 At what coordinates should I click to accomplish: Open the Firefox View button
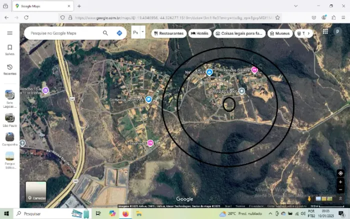tap(5, 6)
